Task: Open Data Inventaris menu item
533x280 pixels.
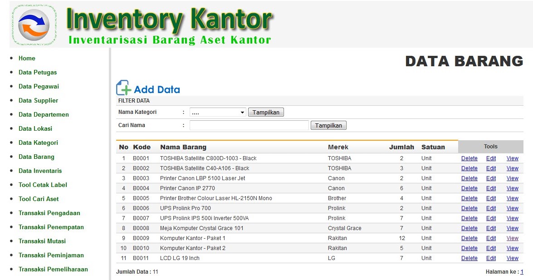Action: 40,171
